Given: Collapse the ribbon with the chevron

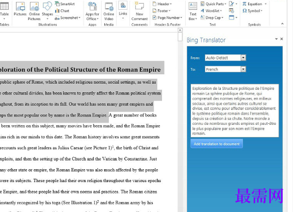Looking at the screenshot, I should coord(282,24).
